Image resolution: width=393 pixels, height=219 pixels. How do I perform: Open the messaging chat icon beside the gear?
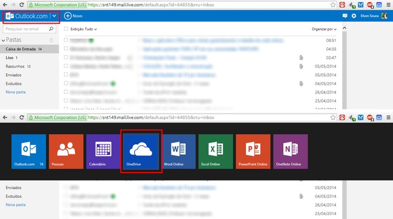pos(345,16)
